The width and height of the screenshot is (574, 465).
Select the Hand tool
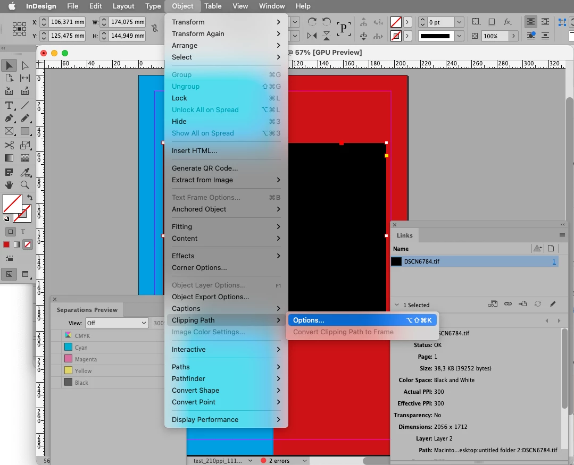coord(9,185)
